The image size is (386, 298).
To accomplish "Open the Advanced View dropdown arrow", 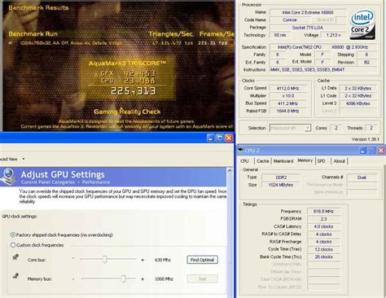I will [24, 159].
